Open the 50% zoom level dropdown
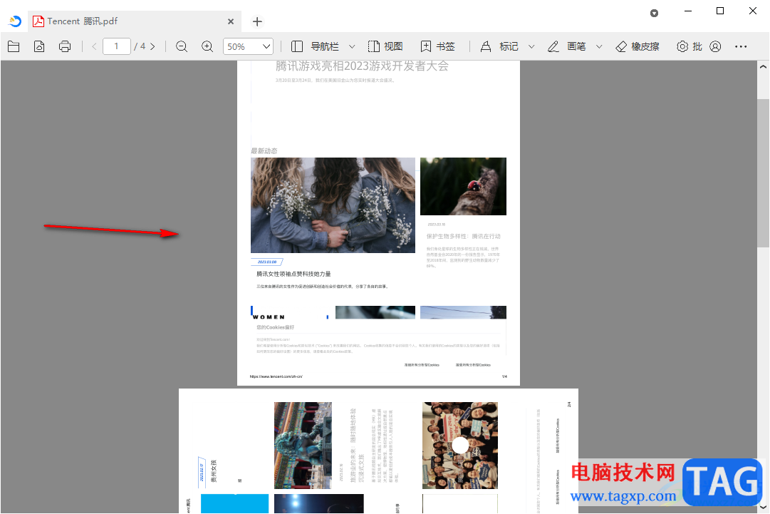The image size is (770, 514). [x=248, y=46]
